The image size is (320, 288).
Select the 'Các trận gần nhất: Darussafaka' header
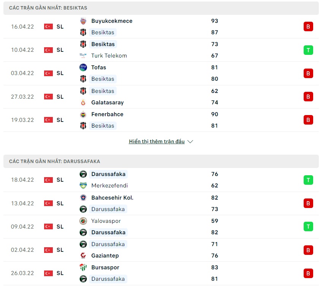(x=55, y=161)
